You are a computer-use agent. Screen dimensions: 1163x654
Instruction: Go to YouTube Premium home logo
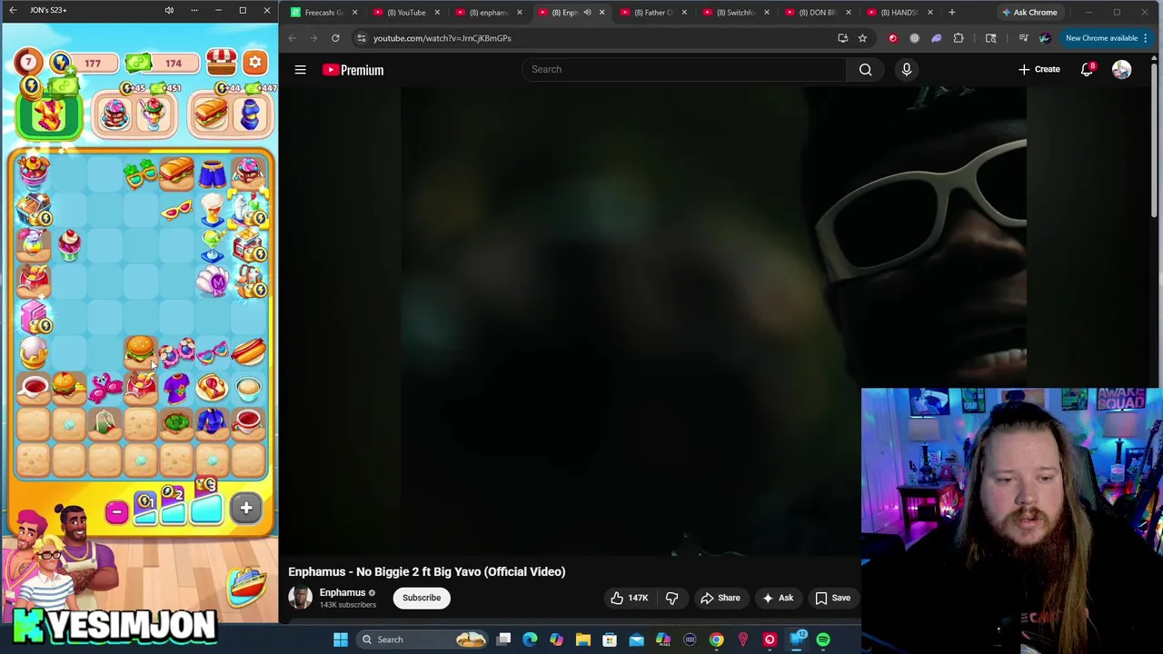click(x=353, y=70)
